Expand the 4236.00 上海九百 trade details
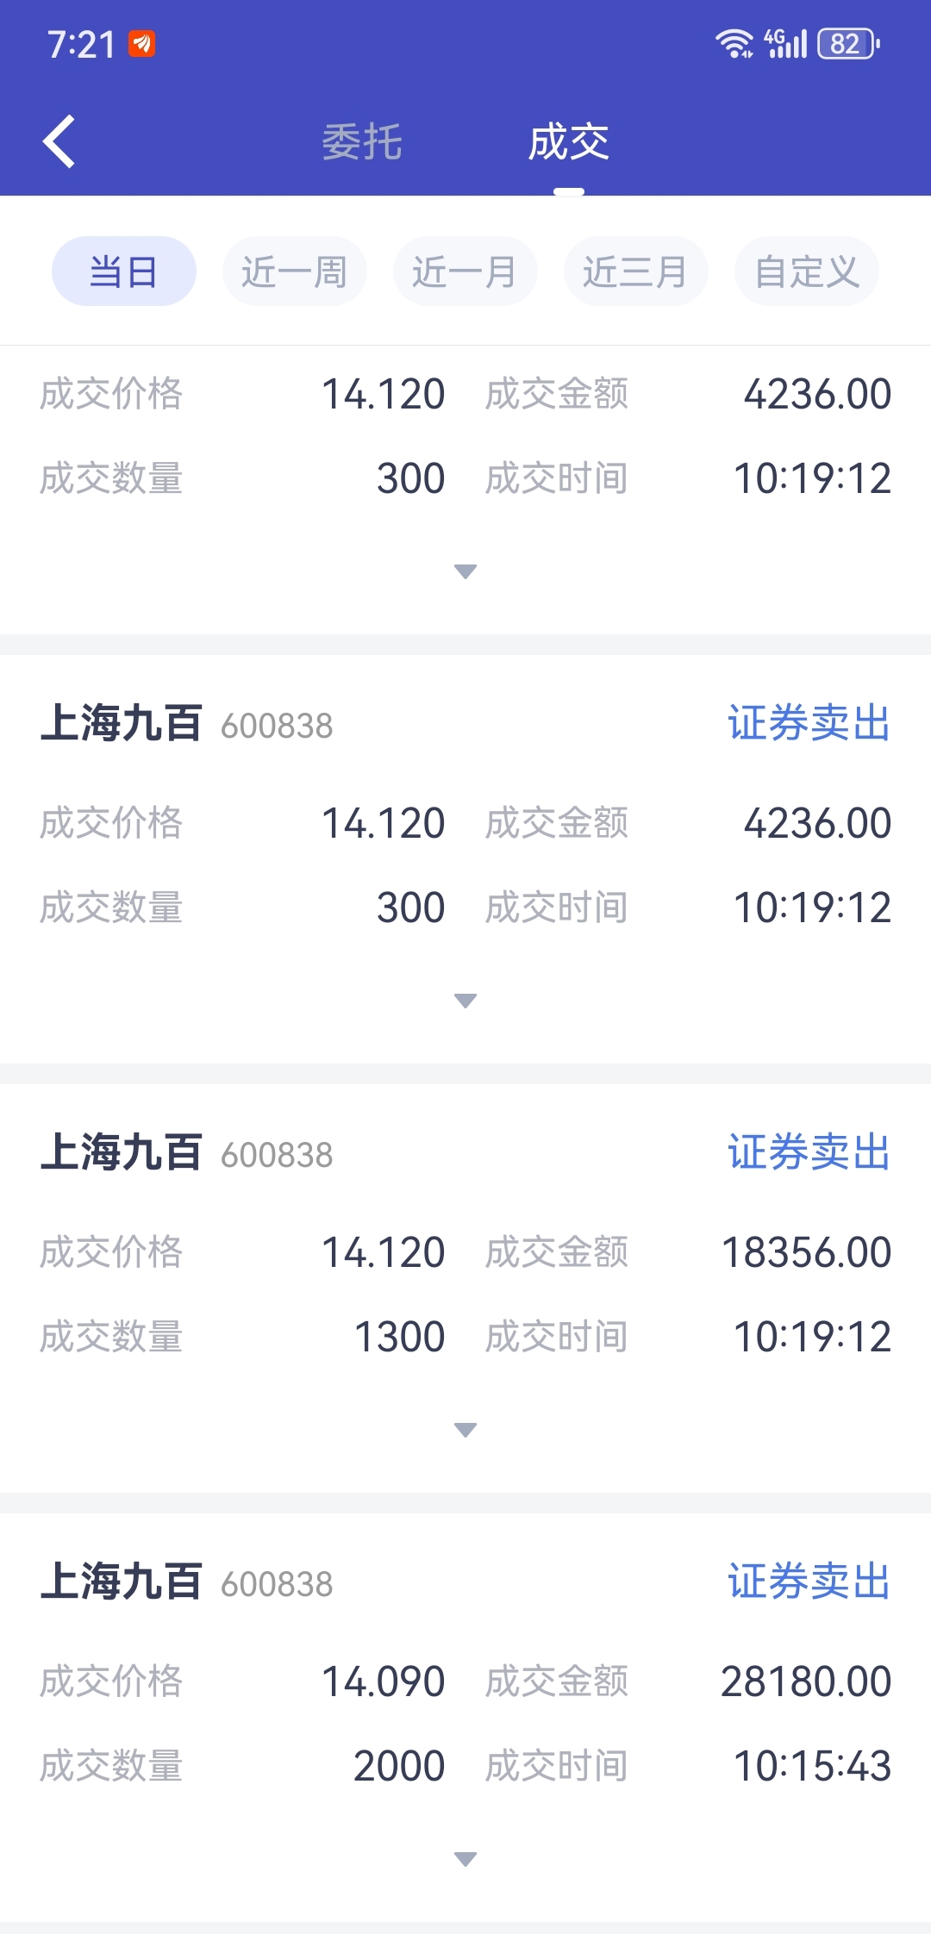 pos(465,1001)
